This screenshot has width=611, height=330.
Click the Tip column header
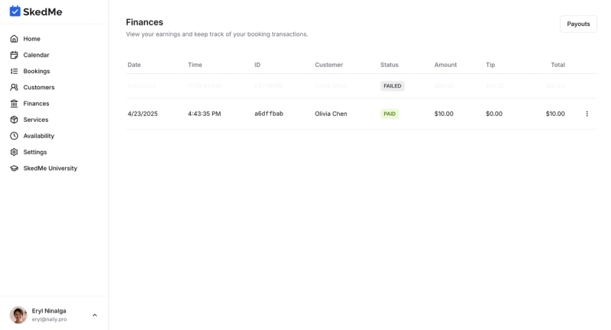tap(490, 65)
